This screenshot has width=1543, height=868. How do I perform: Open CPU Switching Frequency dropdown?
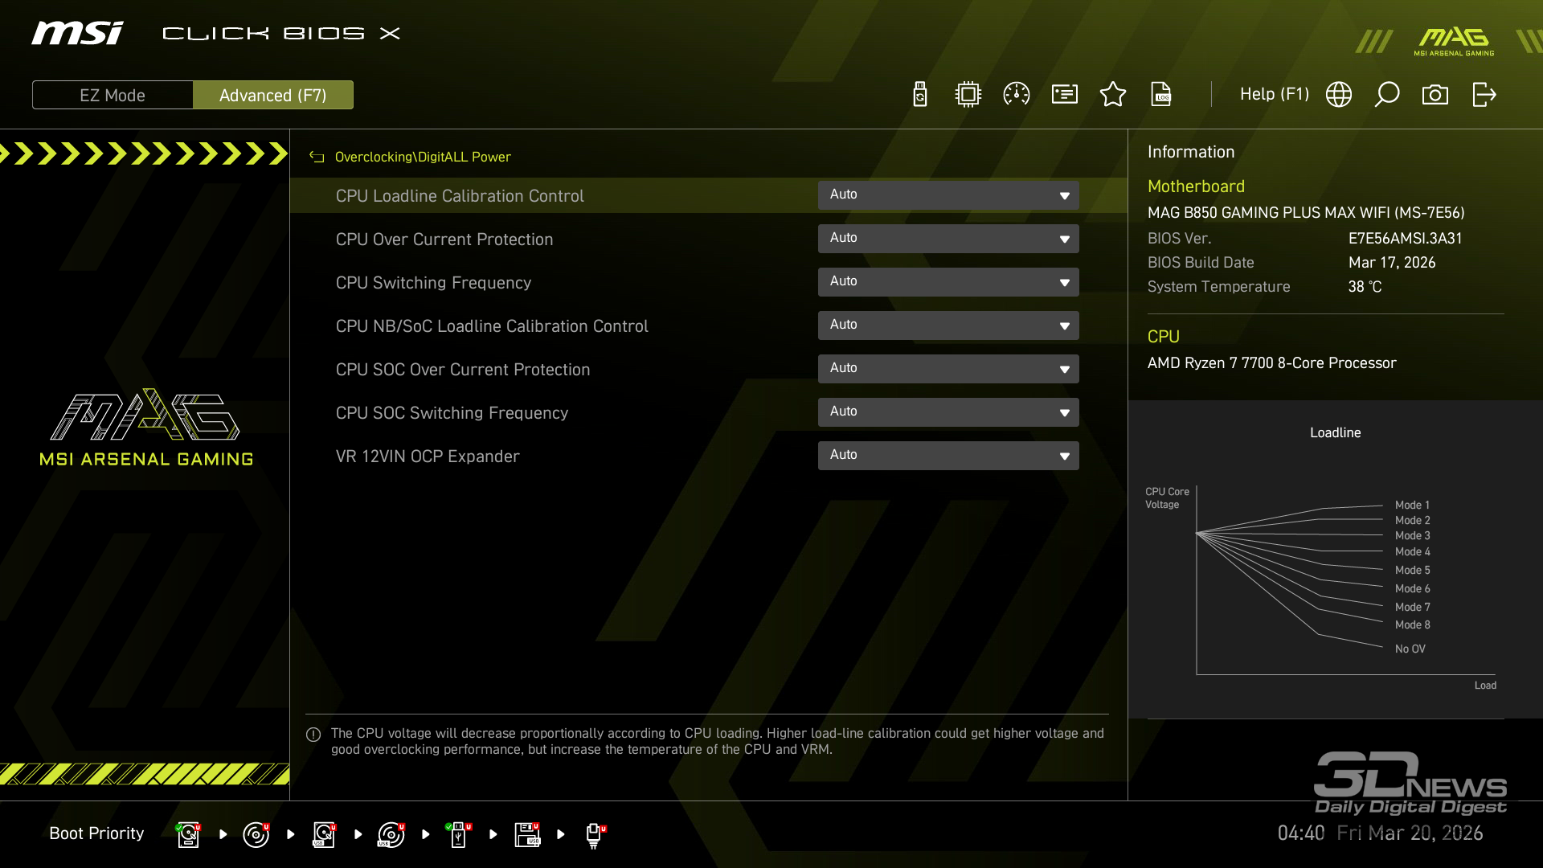(948, 282)
